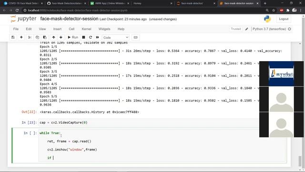Image resolution: width=305 pixels, height=172 pixels.
Task: Open the Kernel menu
Action: pos(86,29)
